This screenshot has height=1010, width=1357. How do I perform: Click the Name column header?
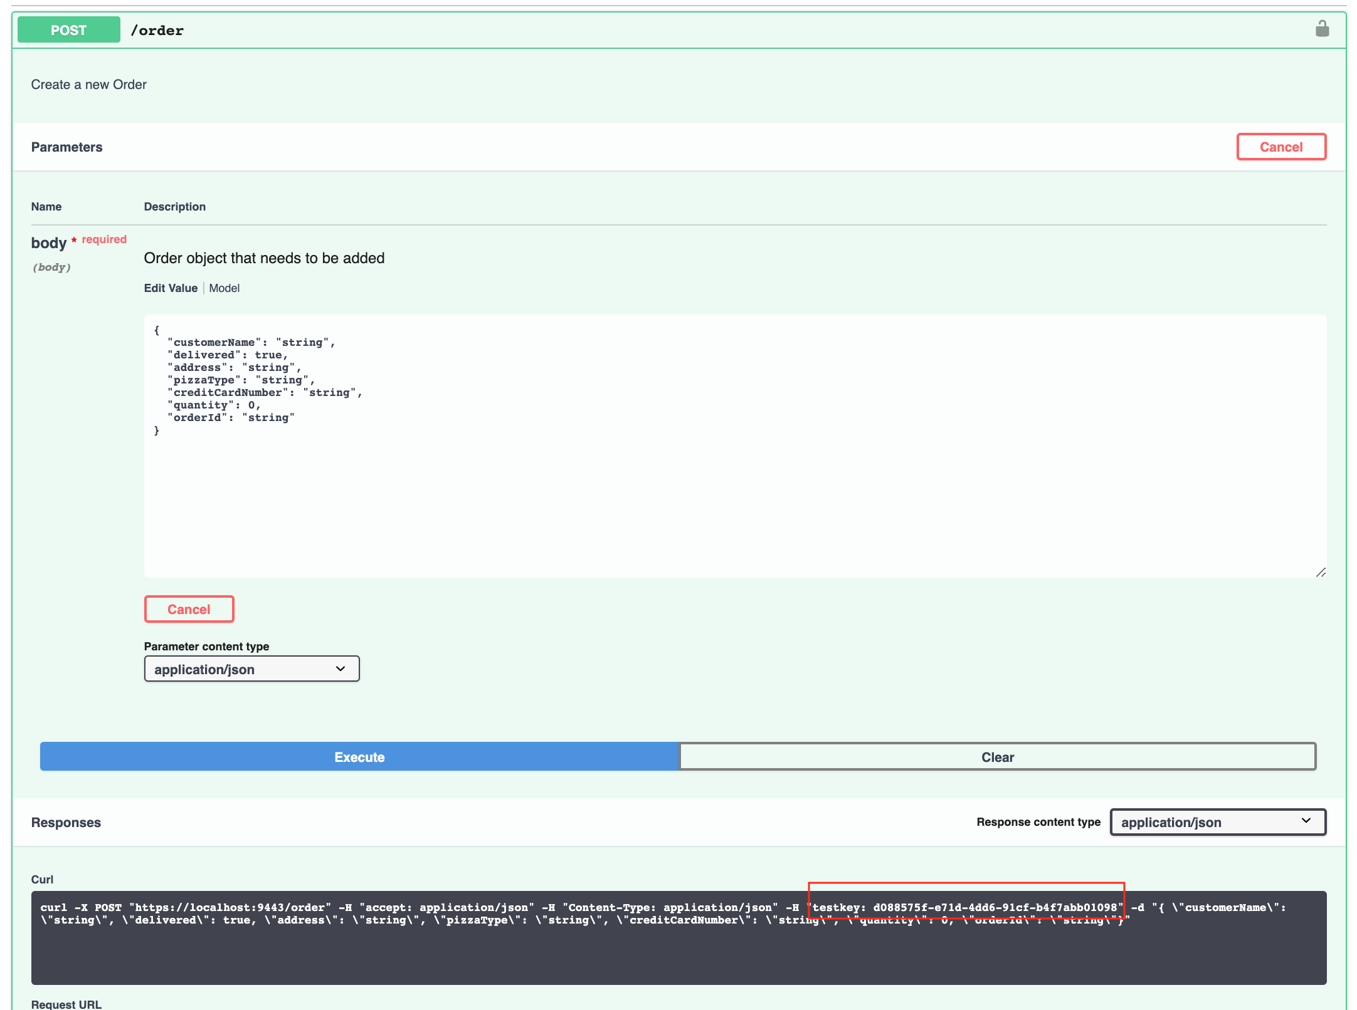point(46,207)
